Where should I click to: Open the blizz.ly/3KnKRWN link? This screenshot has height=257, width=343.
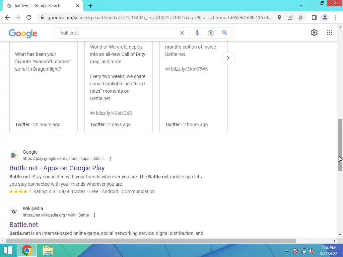pos(190,69)
